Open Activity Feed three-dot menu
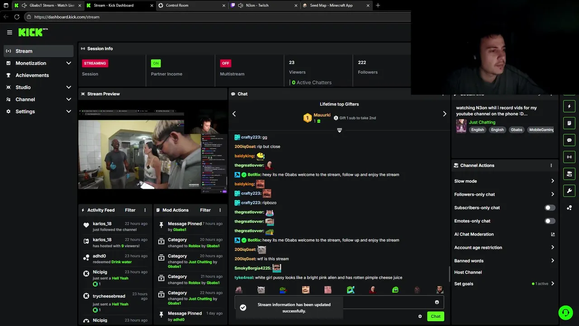Screen dimensions: 579x326 click(x=145, y=210)
